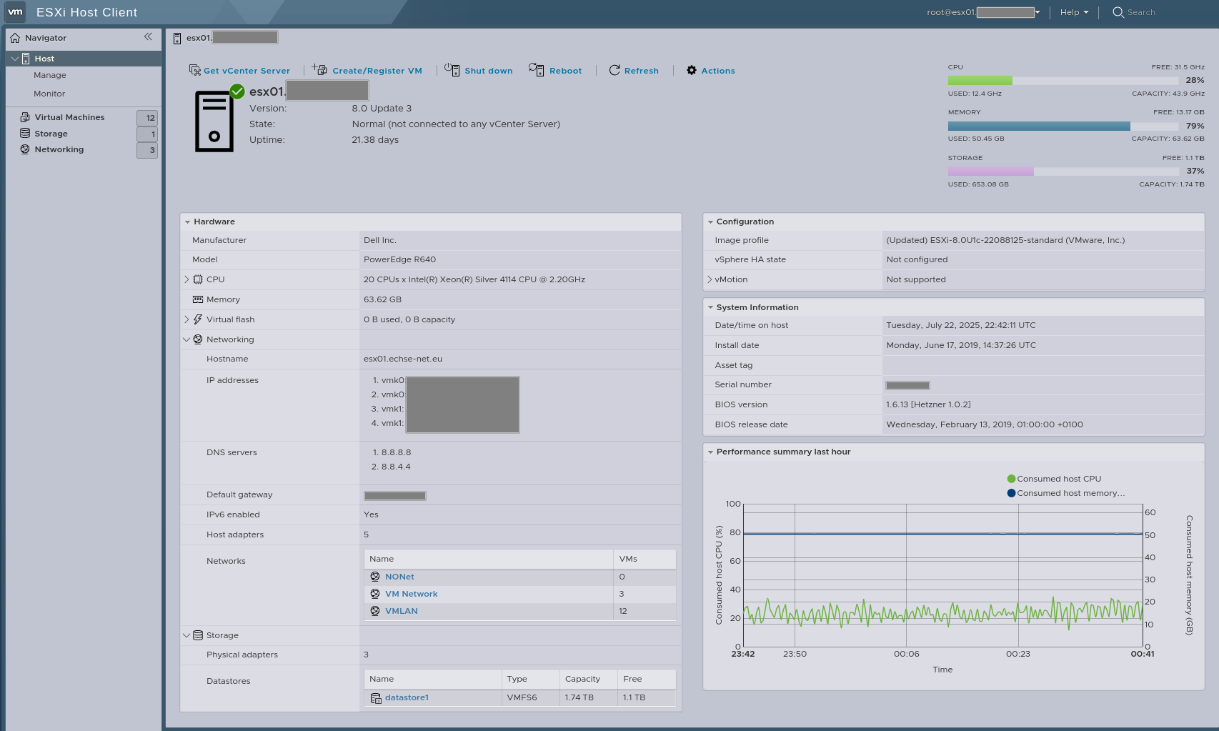This screenshot has width=1219, height=731.
Task: Click the VMware vm logo icon
Action: 15,12
